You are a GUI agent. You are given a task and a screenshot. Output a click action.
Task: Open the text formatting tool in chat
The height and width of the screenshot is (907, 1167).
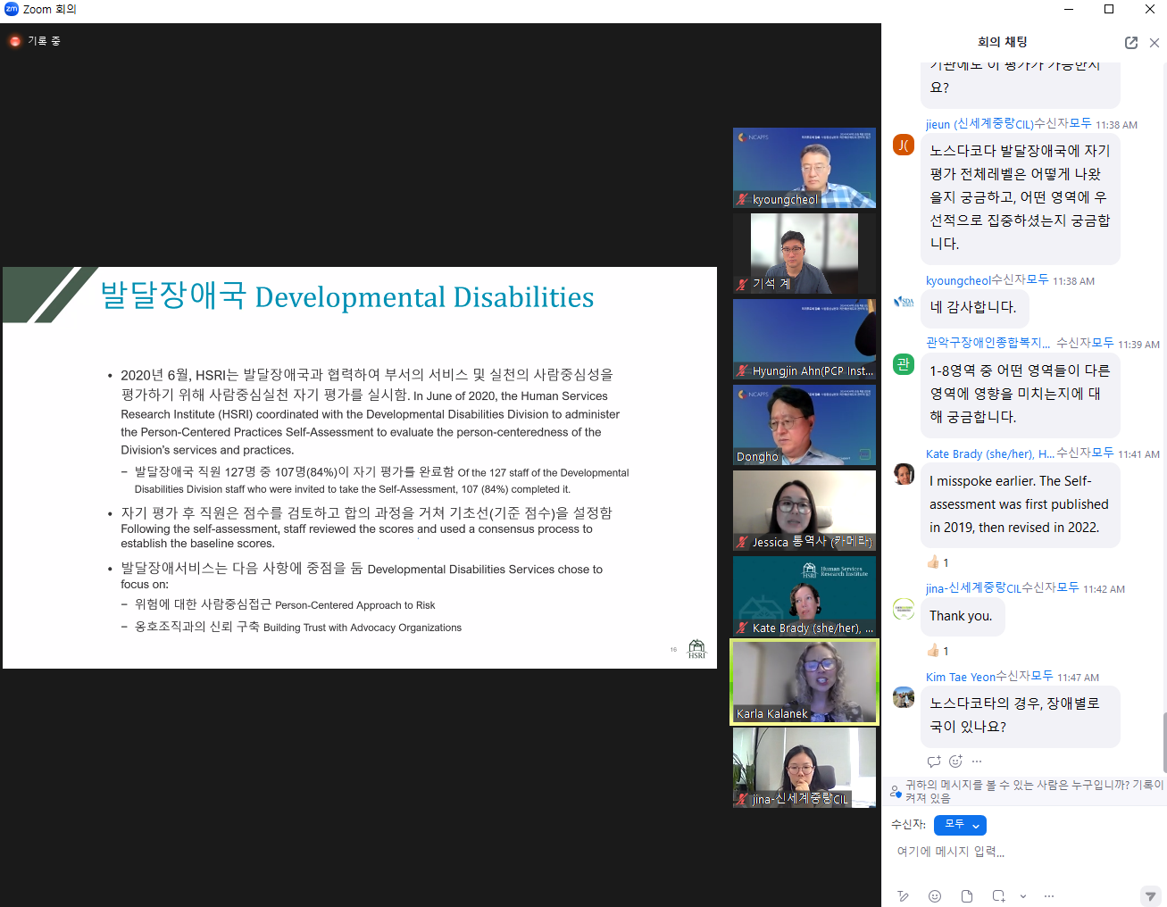(904, 896)
